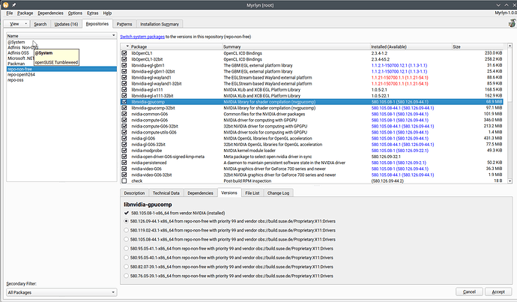Open the File List details tab
This screenshot has width=517, height=302.
pyautogui.click(x=252, y=193)
